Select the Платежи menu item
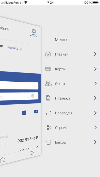 click(x=71, y=98)
